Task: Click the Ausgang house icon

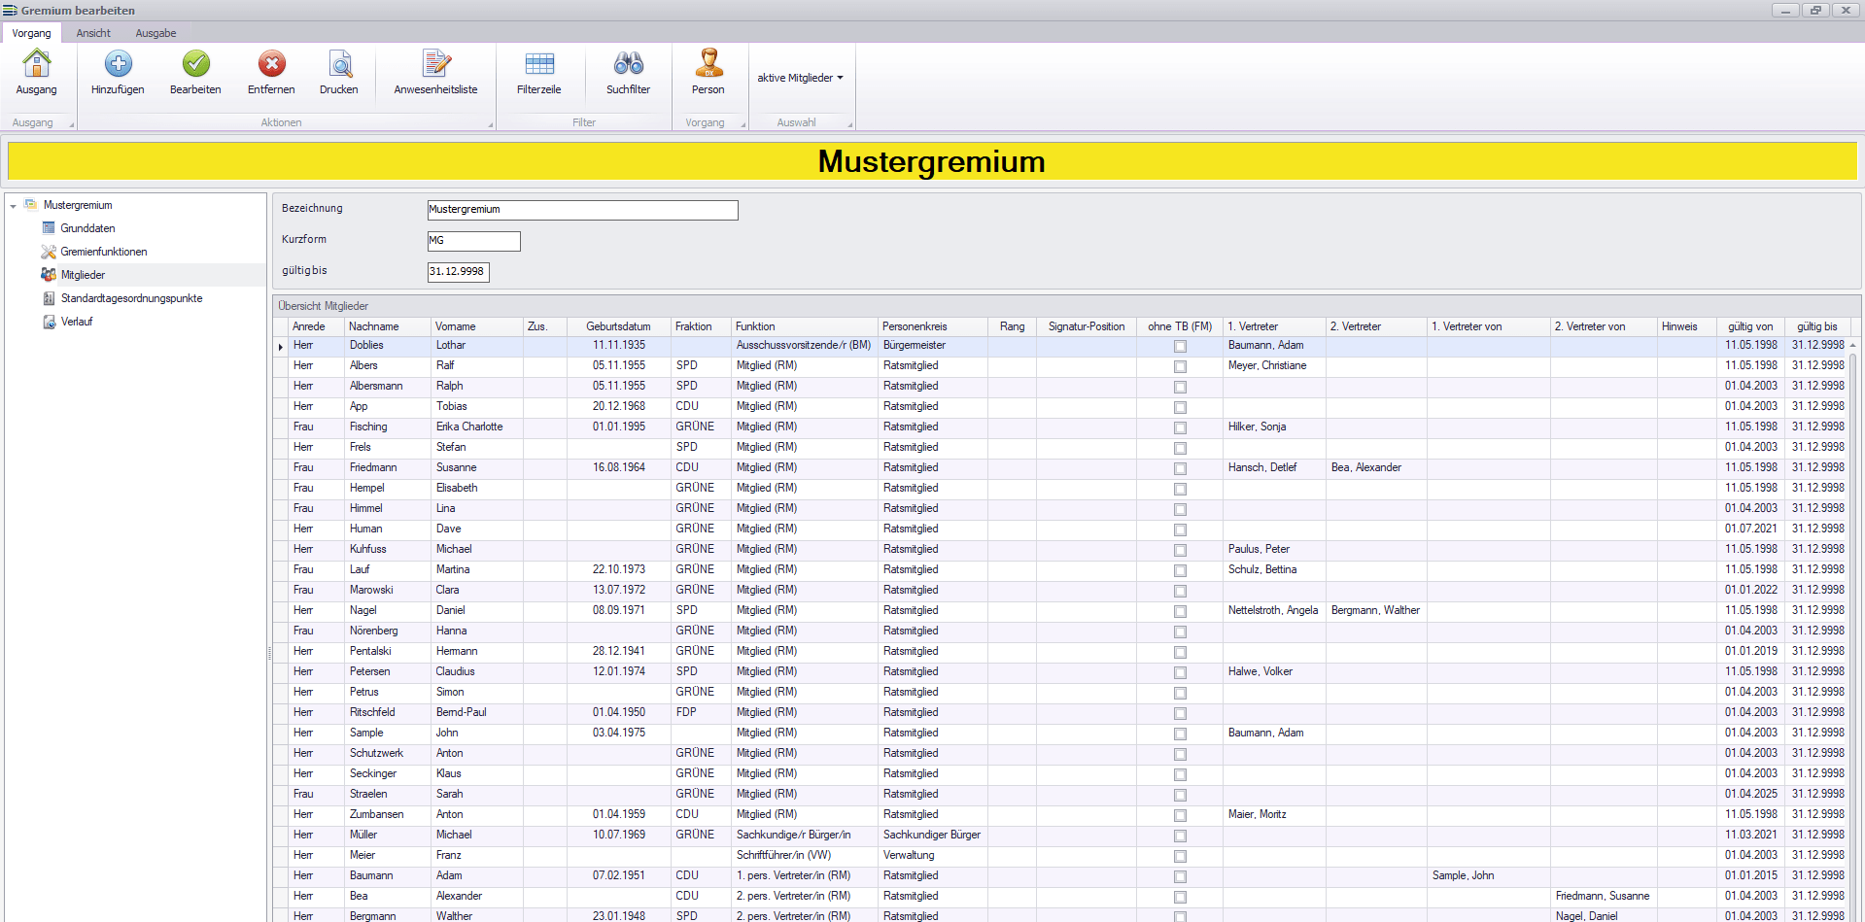Action: click(x=36, y=64)
